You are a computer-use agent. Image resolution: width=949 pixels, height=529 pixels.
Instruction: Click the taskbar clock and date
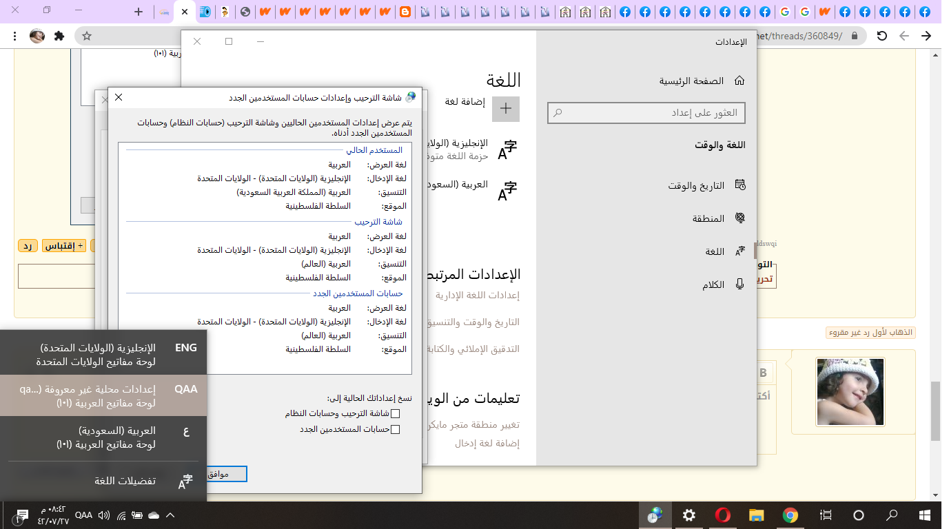[54, 515]
